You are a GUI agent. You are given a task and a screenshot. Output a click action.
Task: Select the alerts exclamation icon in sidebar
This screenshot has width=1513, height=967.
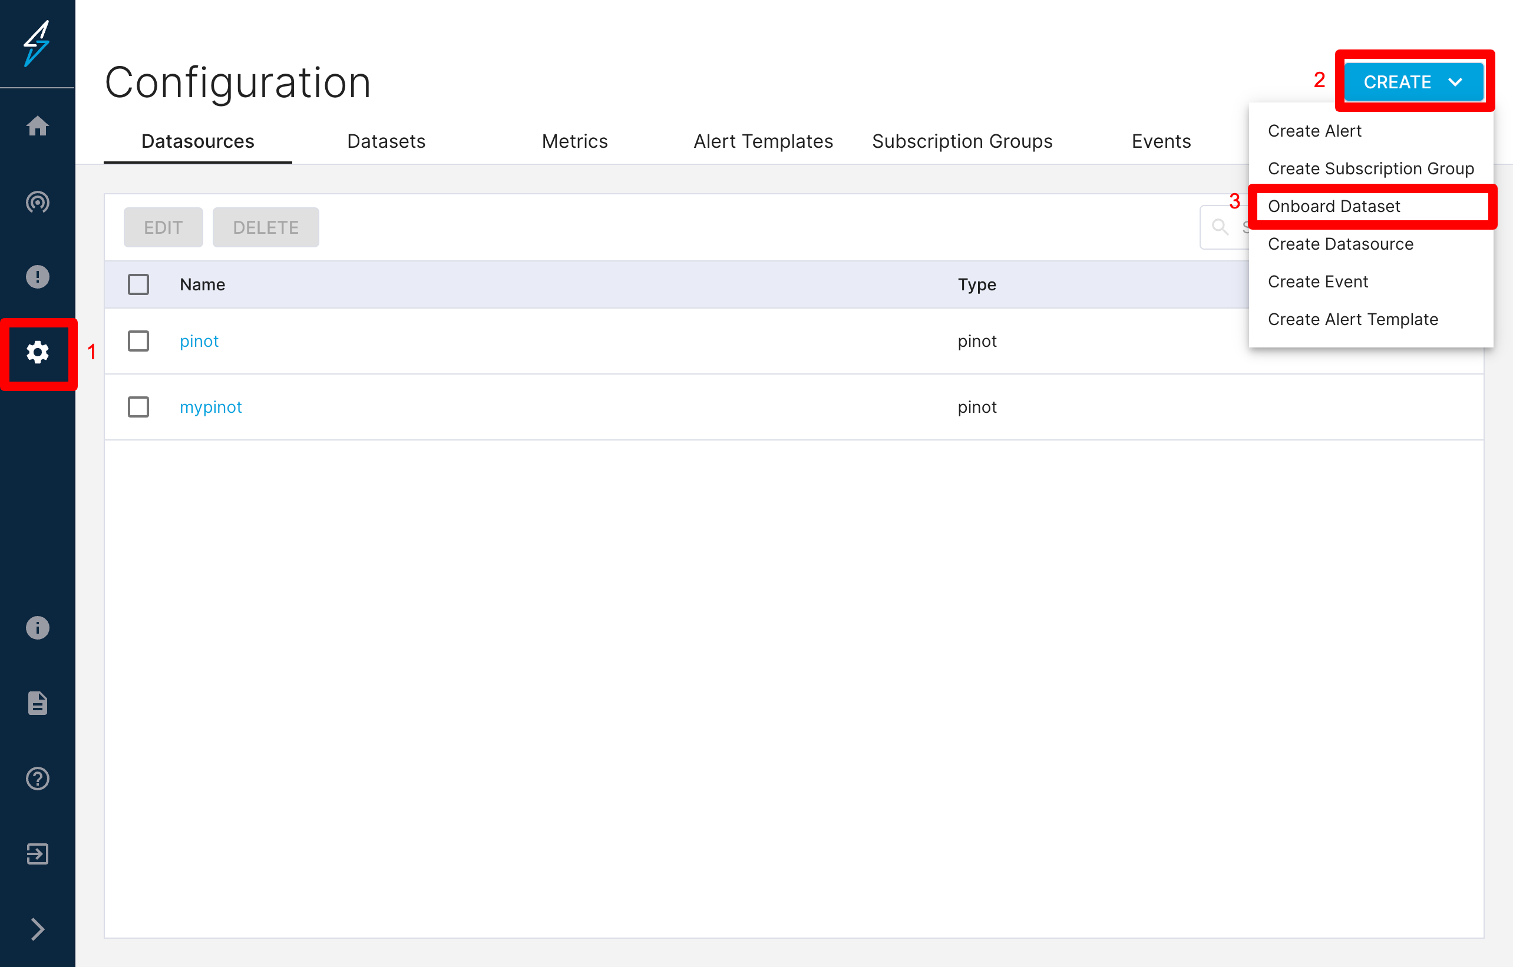38,276
